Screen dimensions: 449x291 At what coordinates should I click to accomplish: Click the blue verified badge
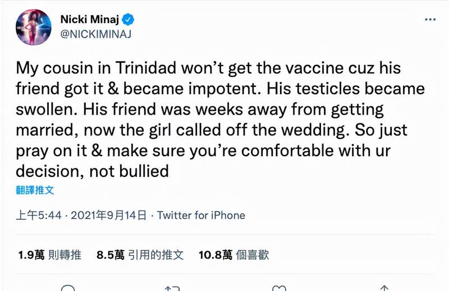coord(129,20)
